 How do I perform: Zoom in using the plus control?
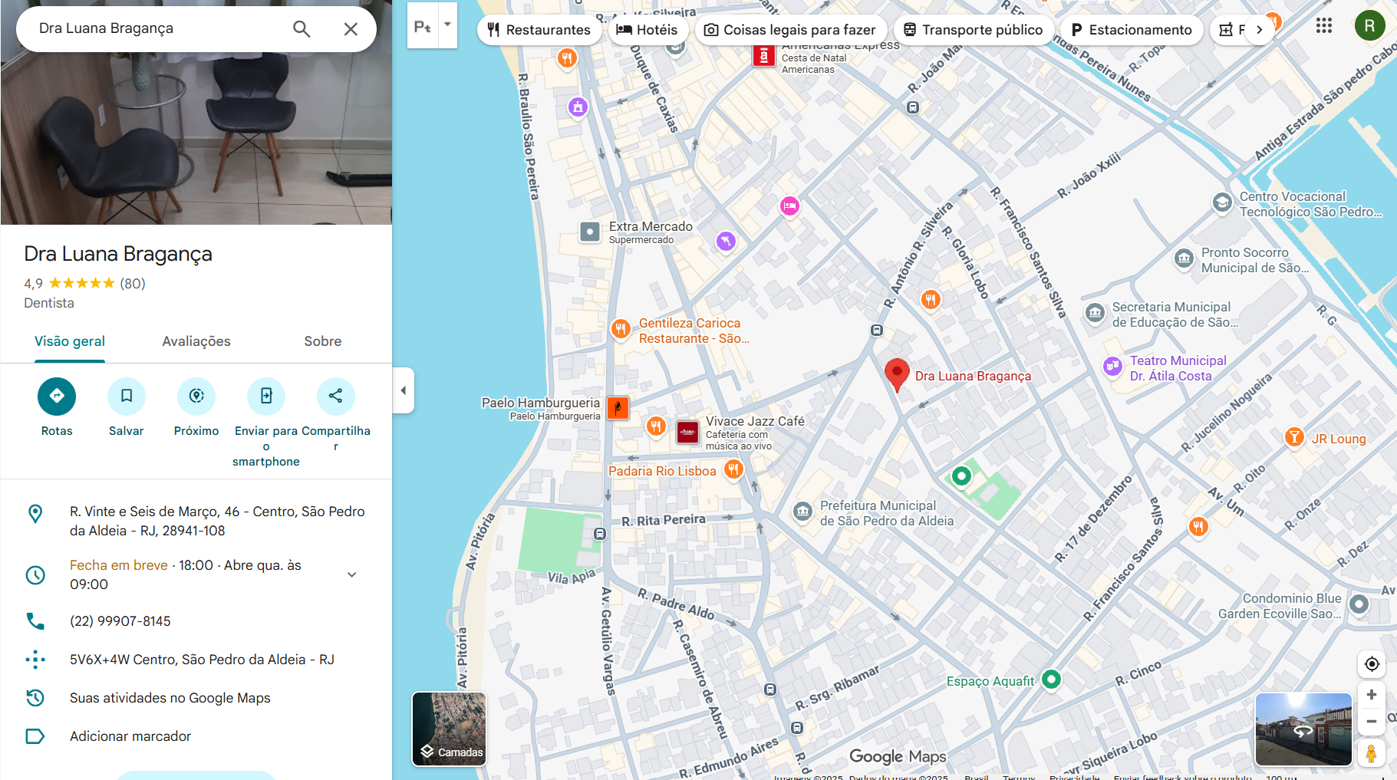coord(1372,694)
